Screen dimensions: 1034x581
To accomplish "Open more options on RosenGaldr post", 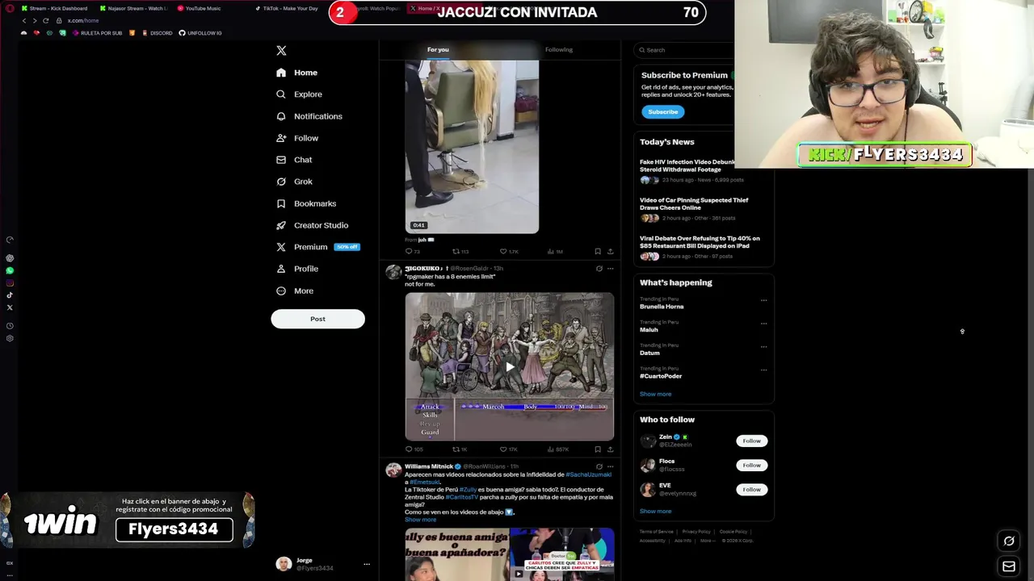I will 610,269.
